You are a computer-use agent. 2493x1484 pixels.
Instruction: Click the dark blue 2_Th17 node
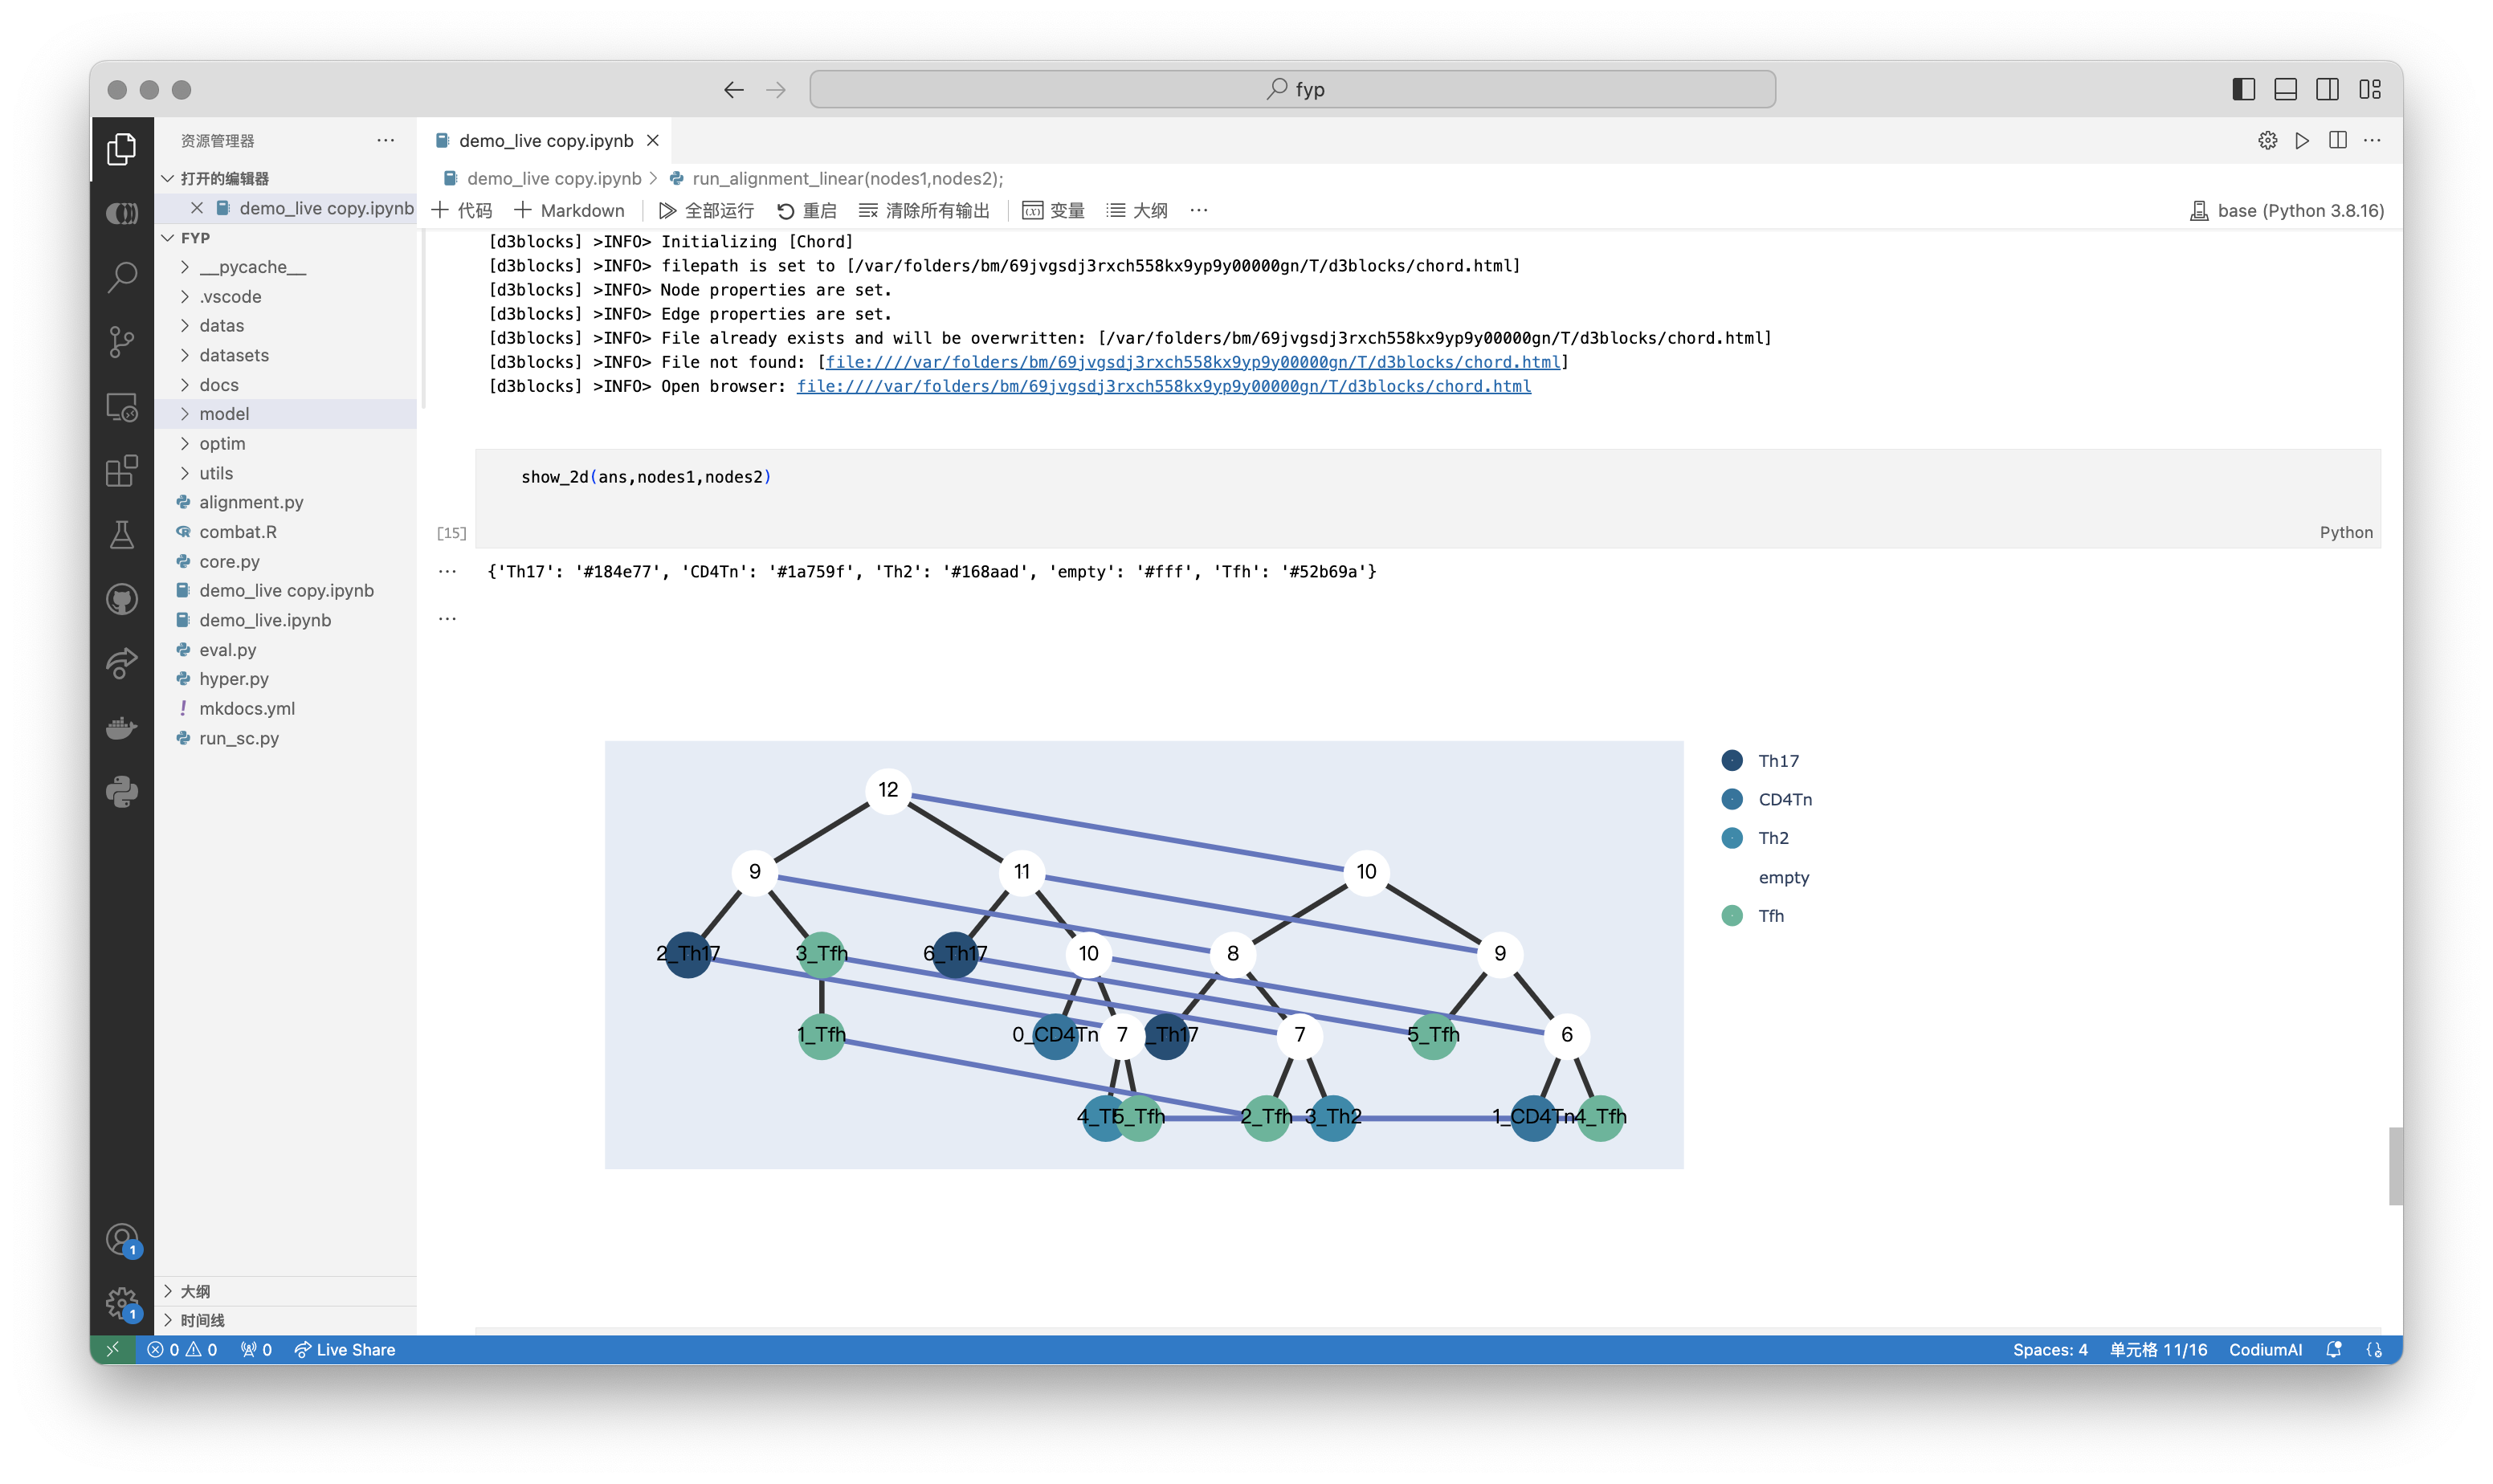(688, 954)
